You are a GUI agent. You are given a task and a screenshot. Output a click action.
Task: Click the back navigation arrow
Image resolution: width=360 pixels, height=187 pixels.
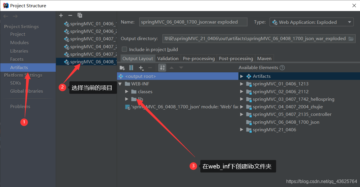pos(6,16)
